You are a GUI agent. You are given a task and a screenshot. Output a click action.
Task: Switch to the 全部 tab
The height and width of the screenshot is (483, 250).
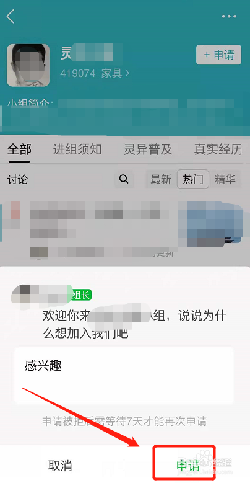click(x=19, y=149)
